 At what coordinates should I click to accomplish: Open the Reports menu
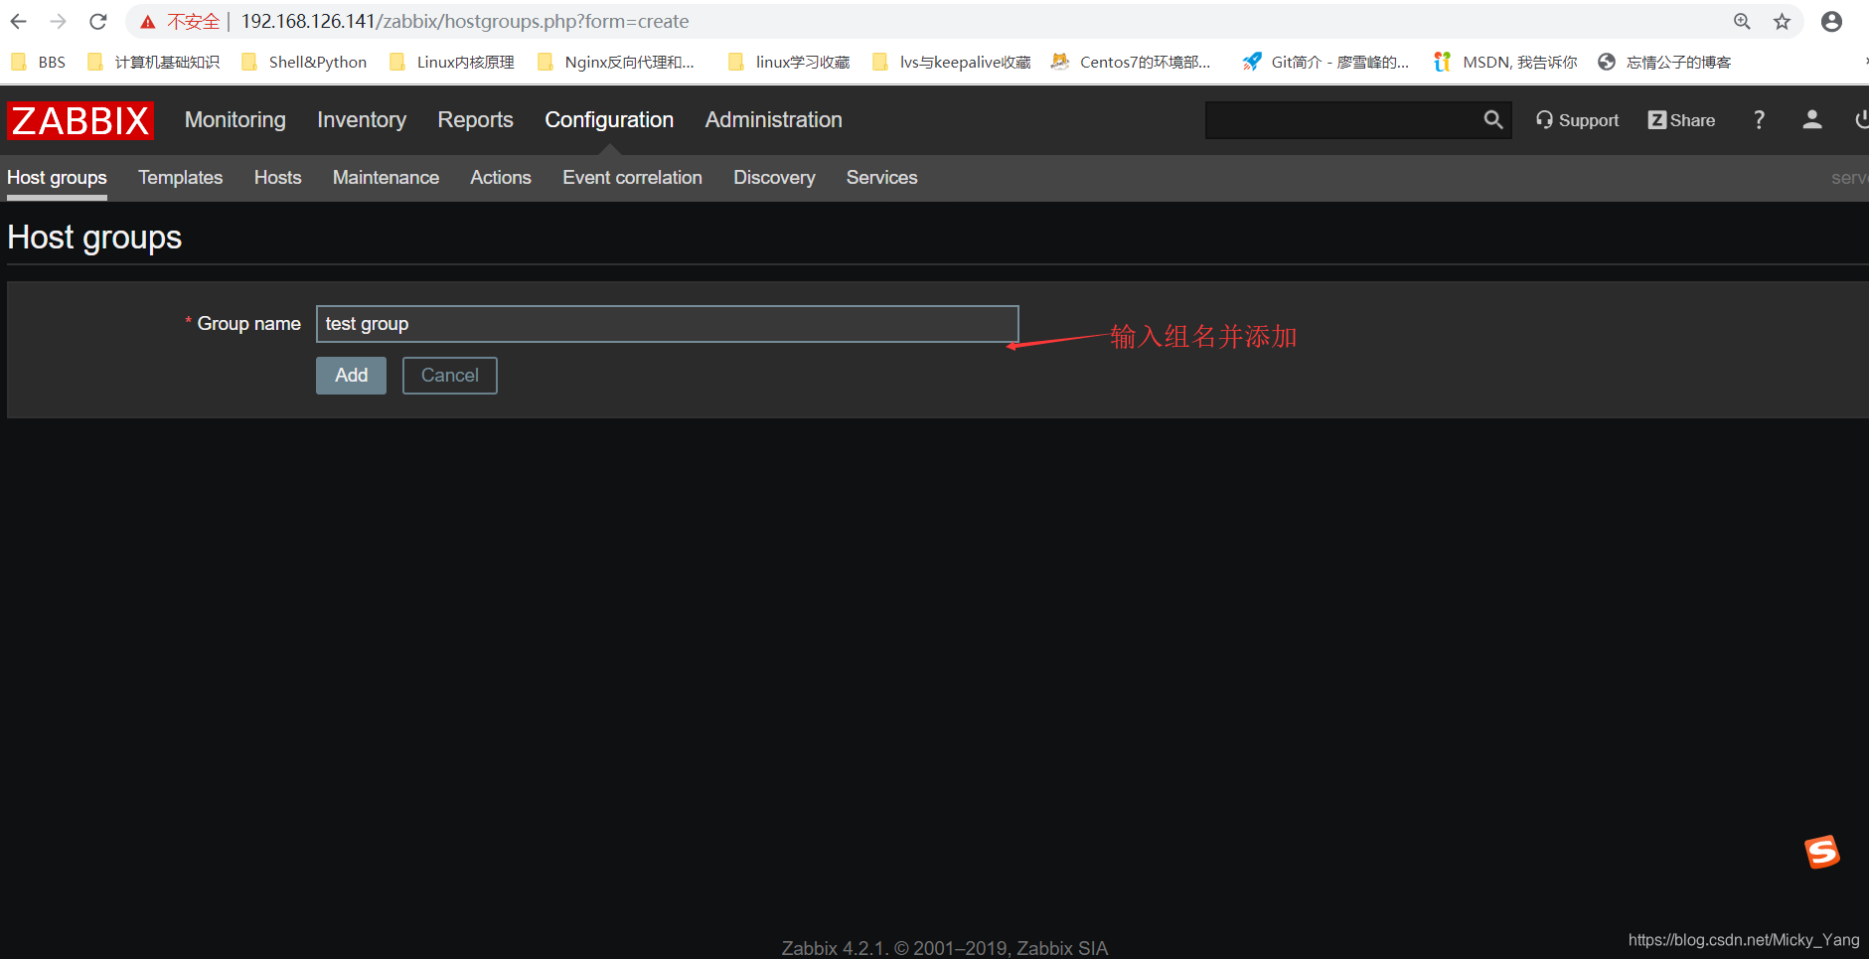pos(476,120)
